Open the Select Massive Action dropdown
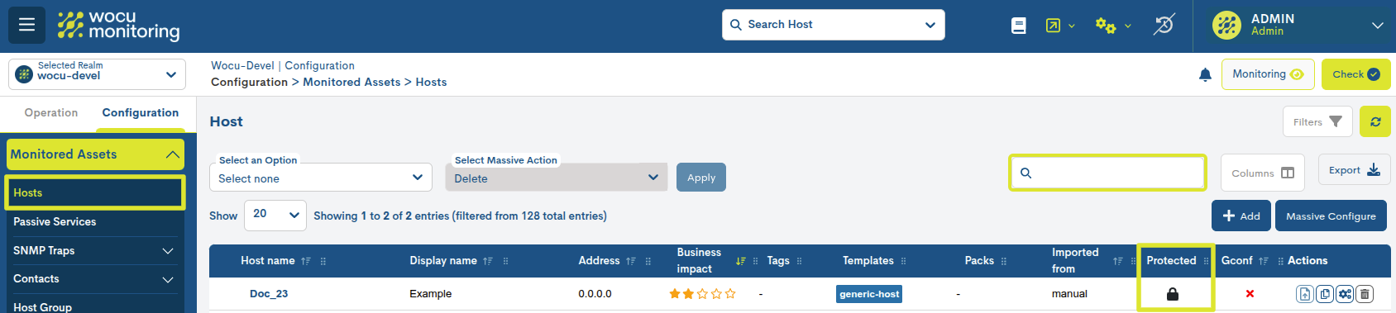This screenshot has width=1396, height=313. [557, 178]
